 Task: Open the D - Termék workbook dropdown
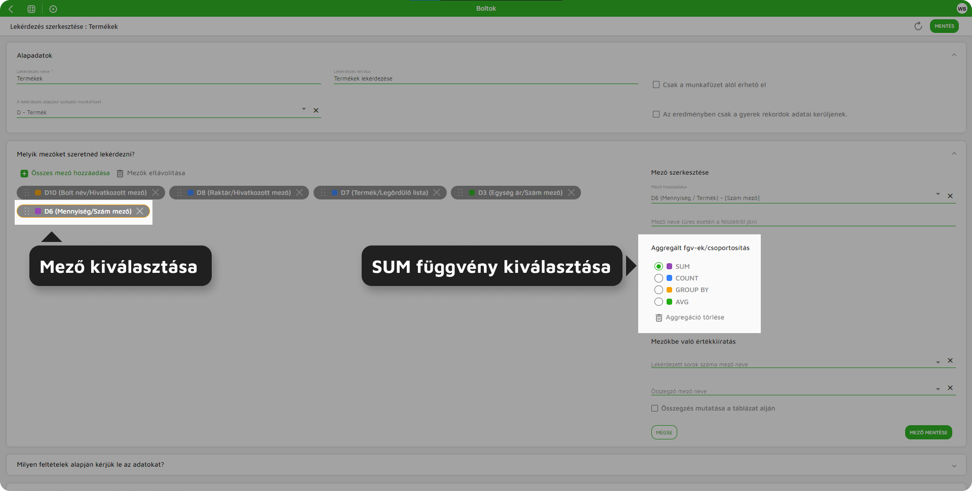[x=304, y=109]
